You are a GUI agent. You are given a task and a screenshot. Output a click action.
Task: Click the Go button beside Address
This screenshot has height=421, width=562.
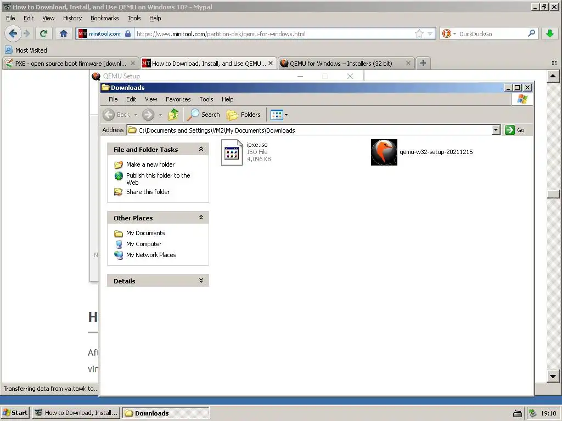tap(515, 130)
